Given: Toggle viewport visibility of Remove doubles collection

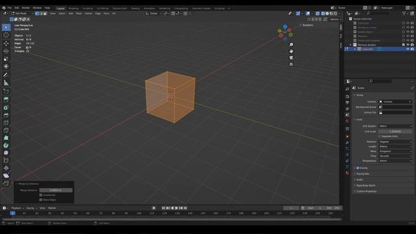Looking at the screenshot, I should (x=408, y=45).
